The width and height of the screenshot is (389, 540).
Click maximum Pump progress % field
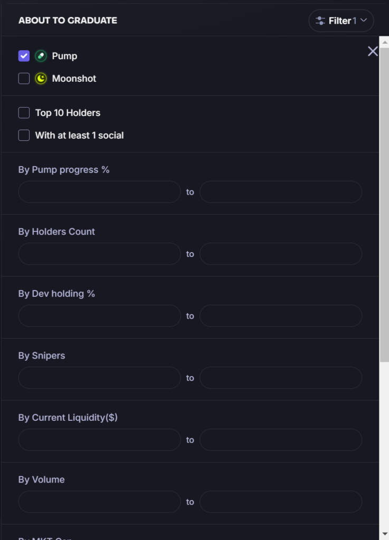pos(280,192)
